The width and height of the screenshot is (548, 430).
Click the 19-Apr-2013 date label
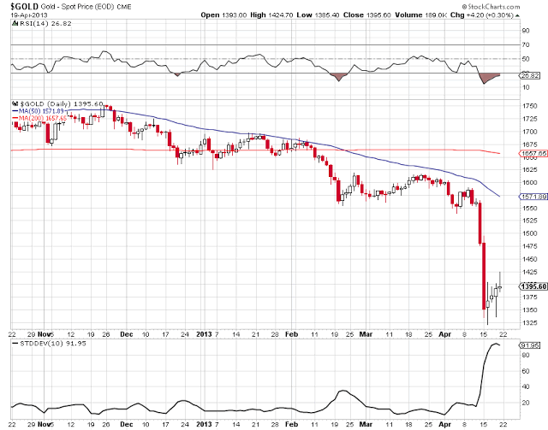29,15
